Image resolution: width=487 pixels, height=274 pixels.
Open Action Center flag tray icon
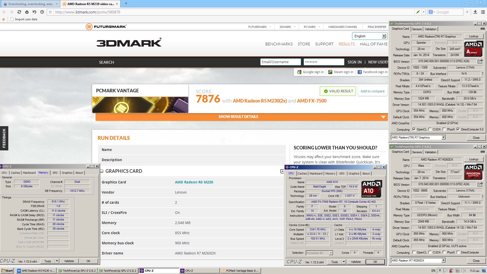coord(445,271)
